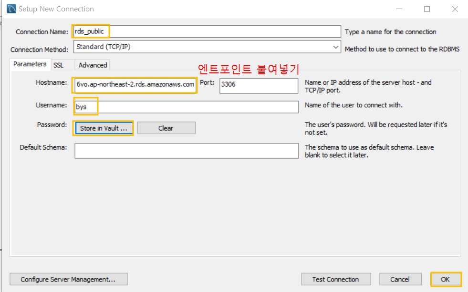Click the Test Connection button

point(336,279)
